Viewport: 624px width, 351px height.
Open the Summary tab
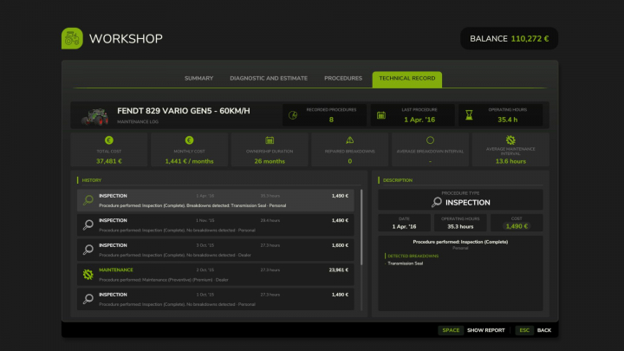(199, 78)
